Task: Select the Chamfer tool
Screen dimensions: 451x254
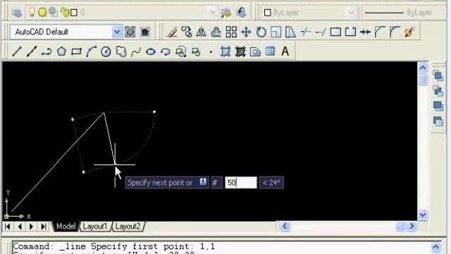Action: pos(380,32)
